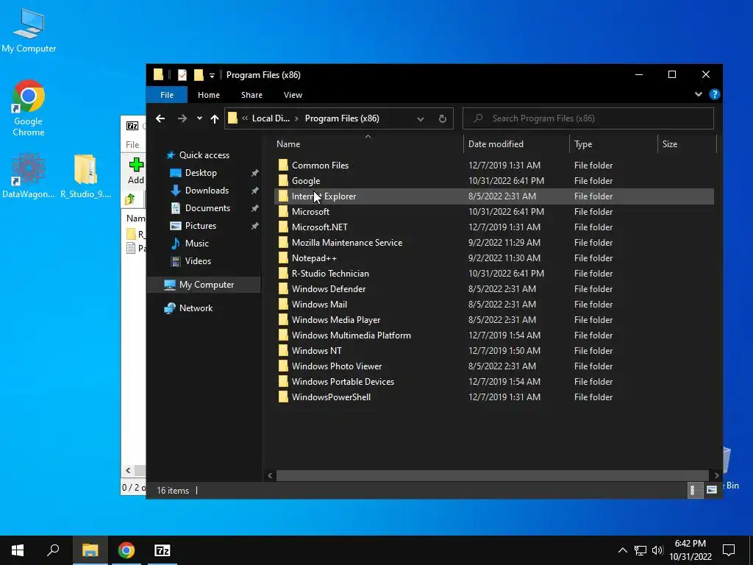Select Windows Portable Devices folder name
753x565 pixels.
[343, 382]
